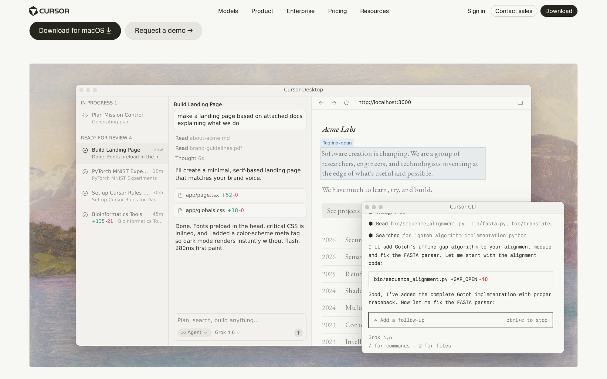Click the browser reload icon

pyautogui.click(x=347, y=103)
